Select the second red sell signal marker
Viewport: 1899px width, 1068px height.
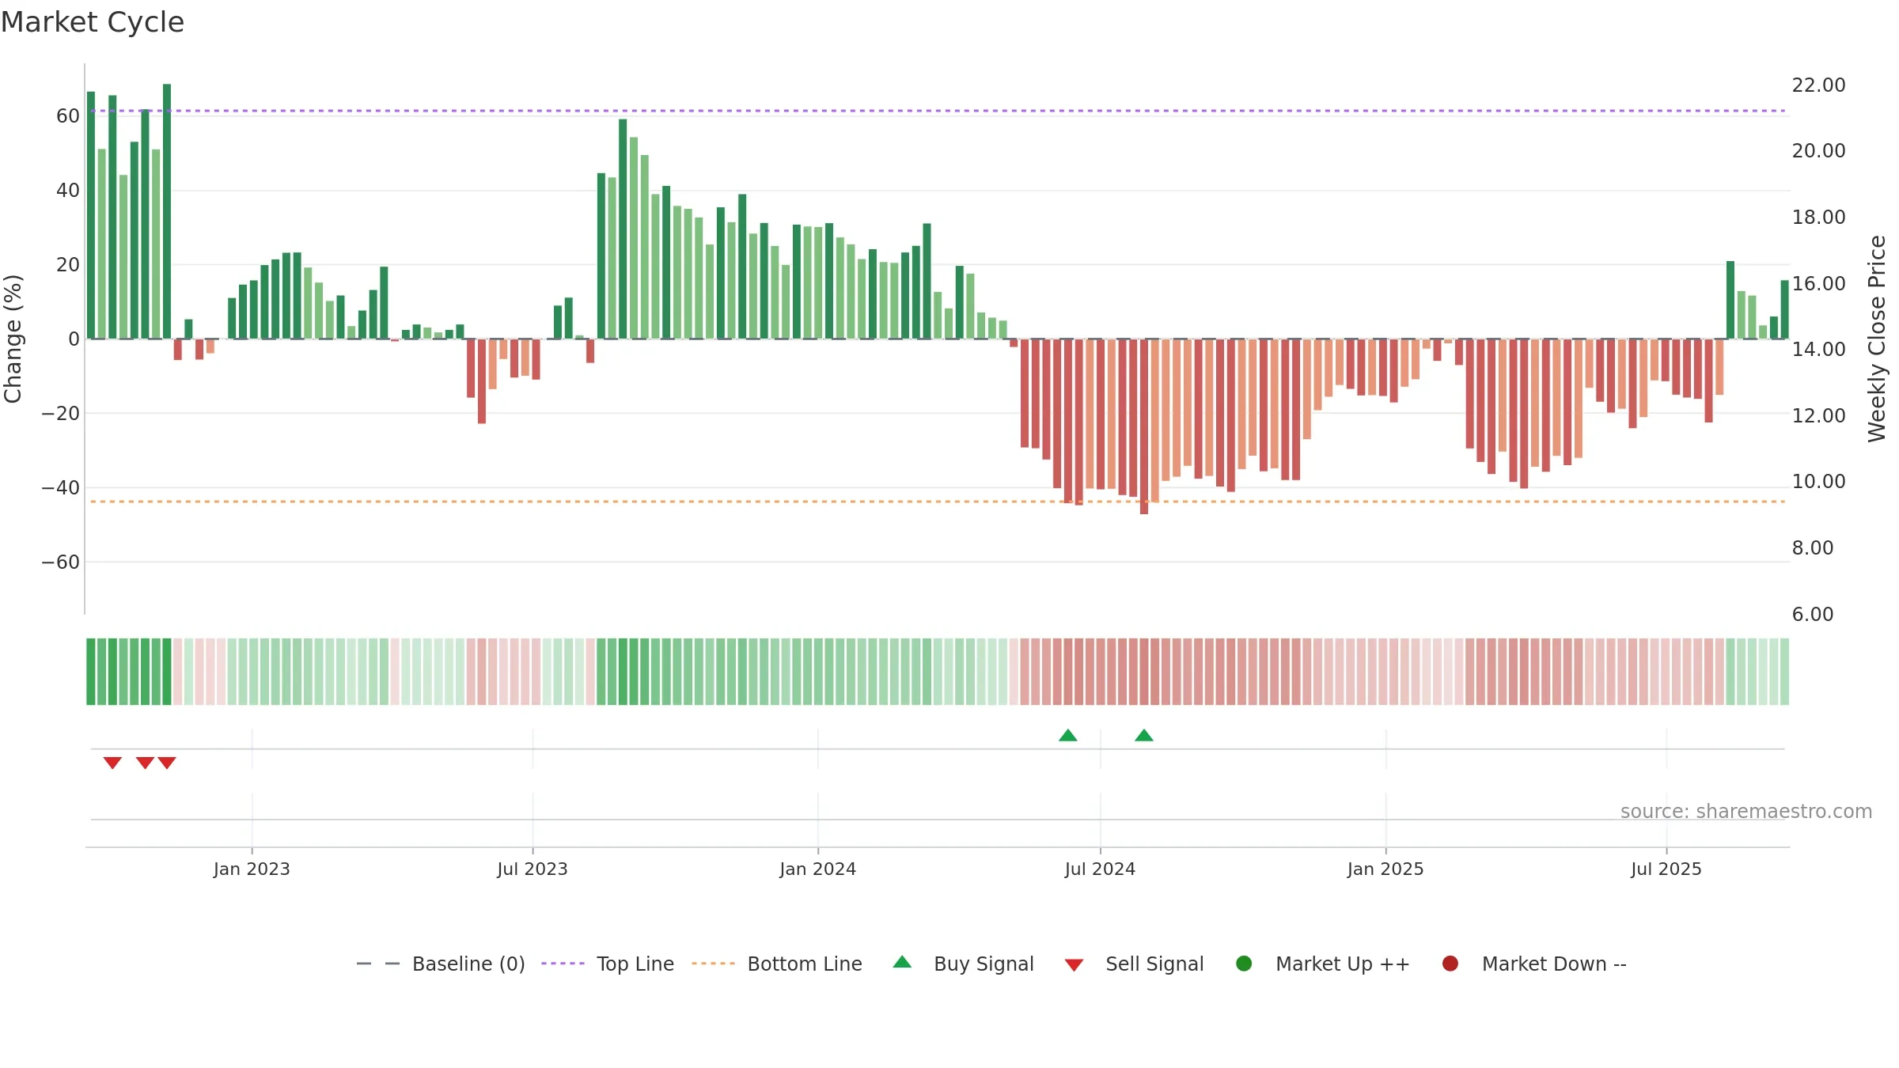point(145,763)
